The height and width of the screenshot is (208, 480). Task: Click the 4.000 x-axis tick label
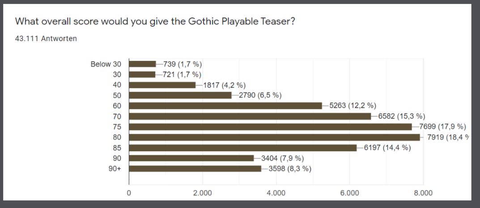276,193
